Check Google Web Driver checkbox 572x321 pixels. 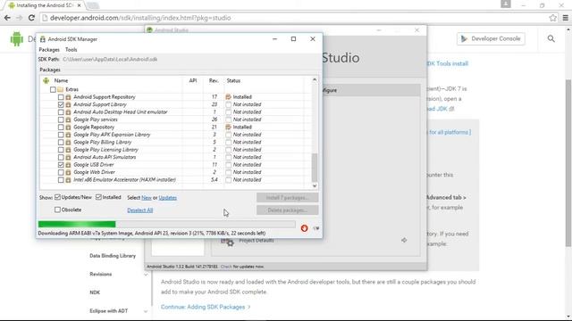(x=61, y=172)
